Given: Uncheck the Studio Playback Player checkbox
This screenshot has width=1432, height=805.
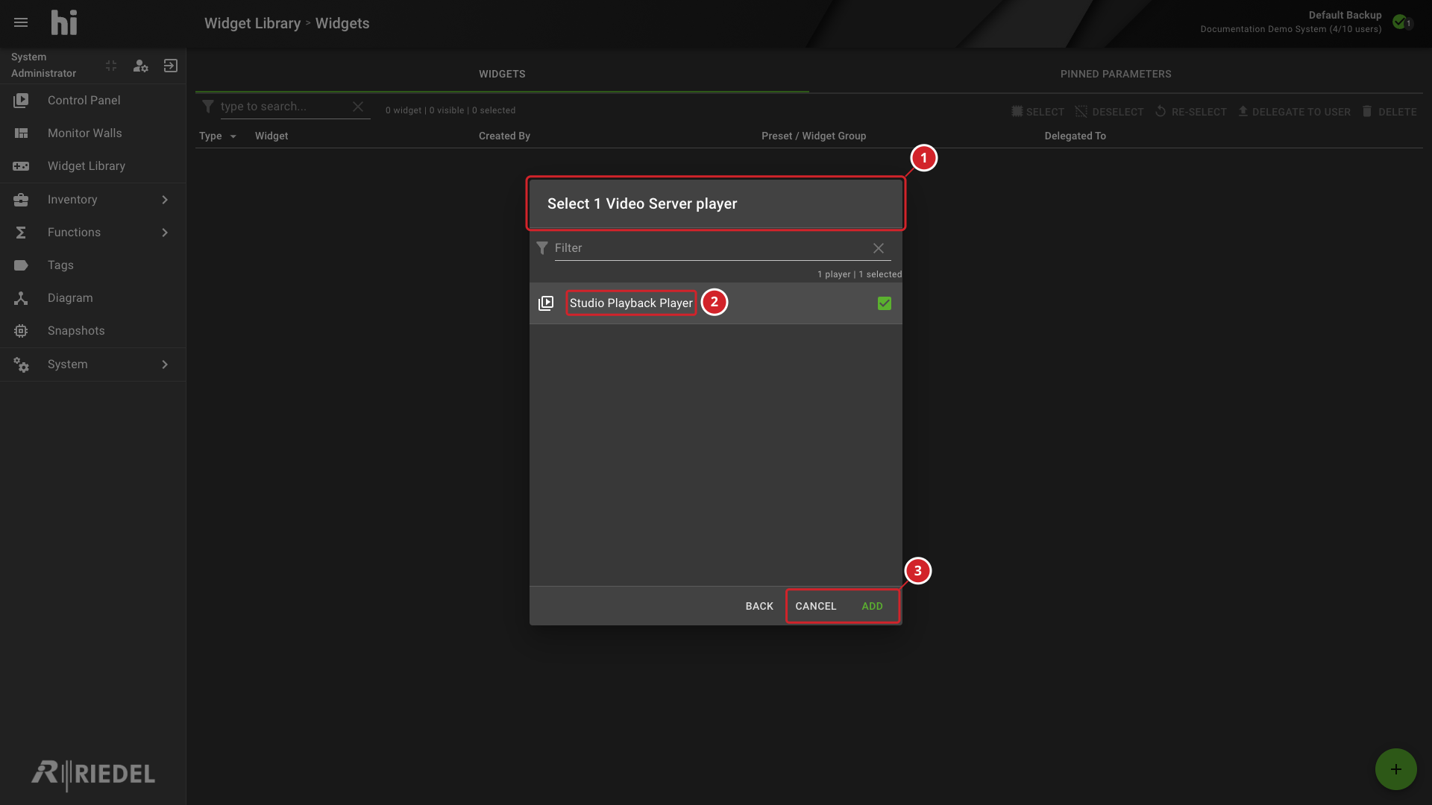Looking at the screenshot, I should pos(885,303).
